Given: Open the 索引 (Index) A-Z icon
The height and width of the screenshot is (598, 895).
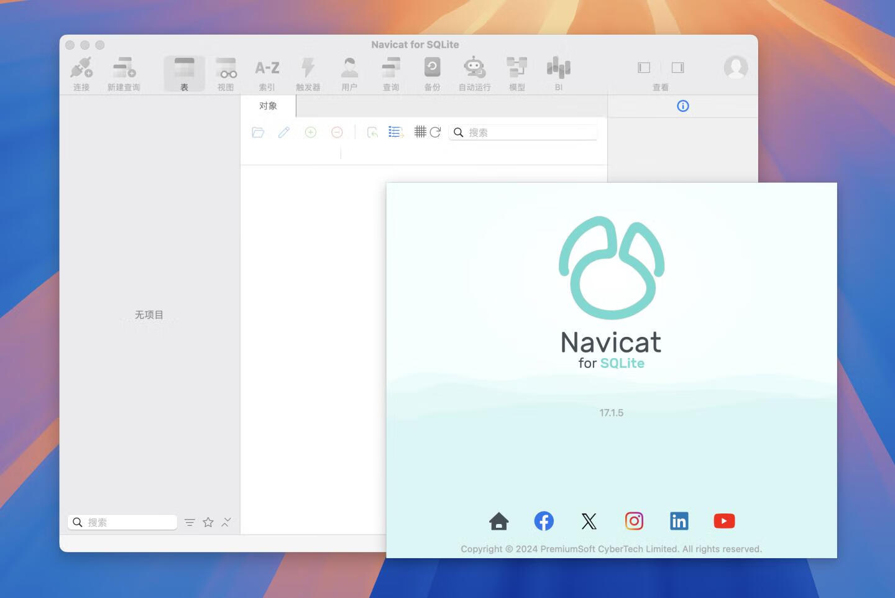Looking at the screenshot, I should point(267,67).
